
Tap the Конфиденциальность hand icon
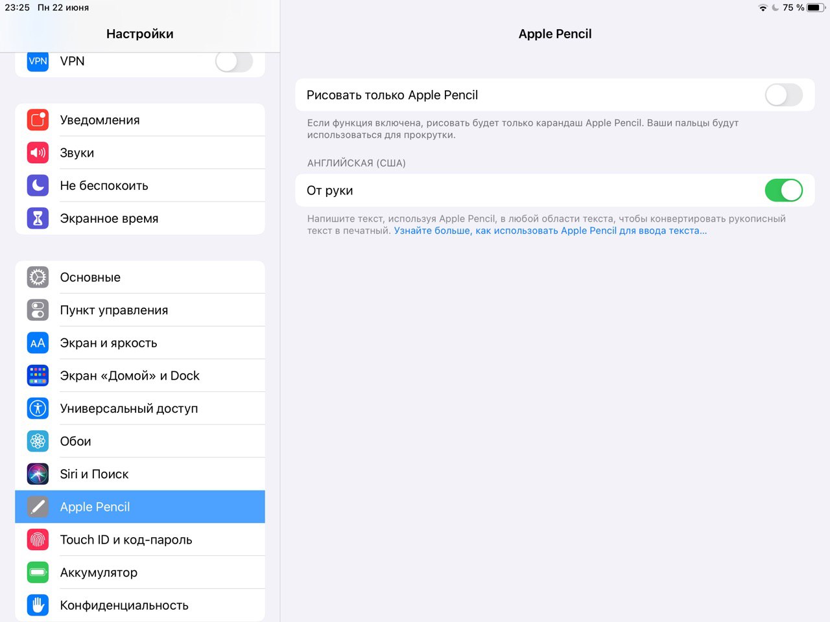[38, 605]
